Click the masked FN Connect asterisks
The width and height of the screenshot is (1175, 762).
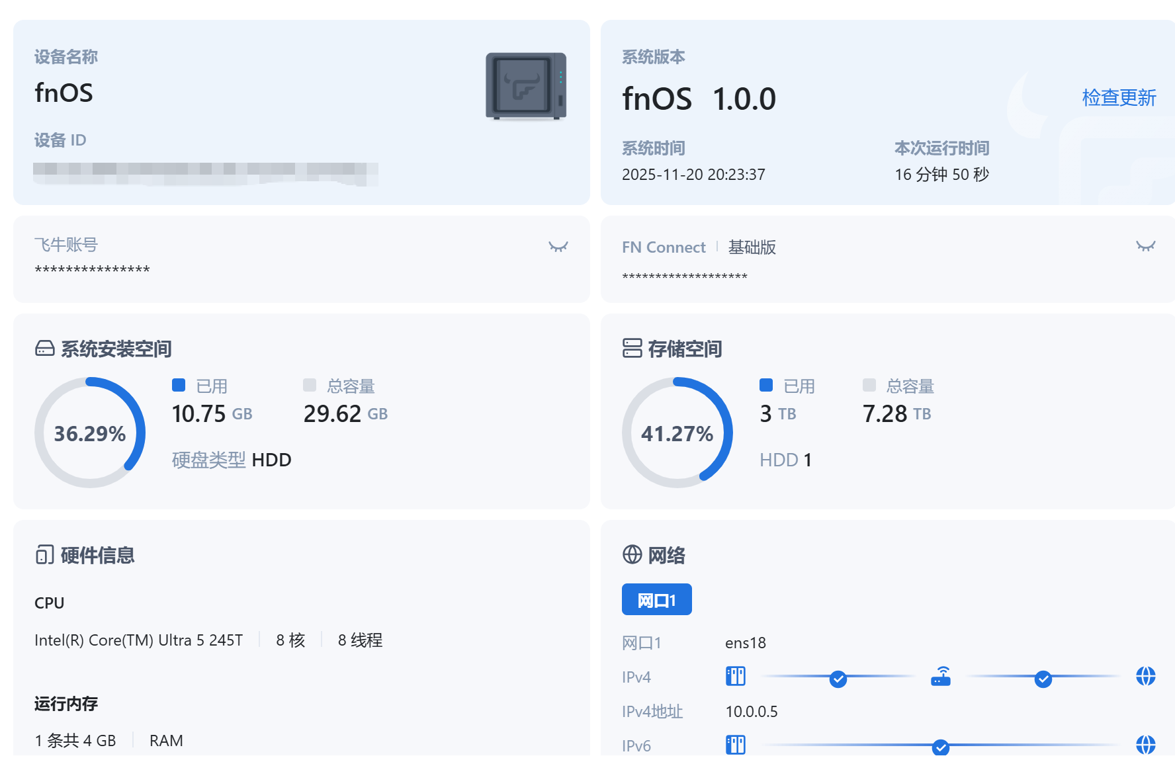(x=685, y=276)
